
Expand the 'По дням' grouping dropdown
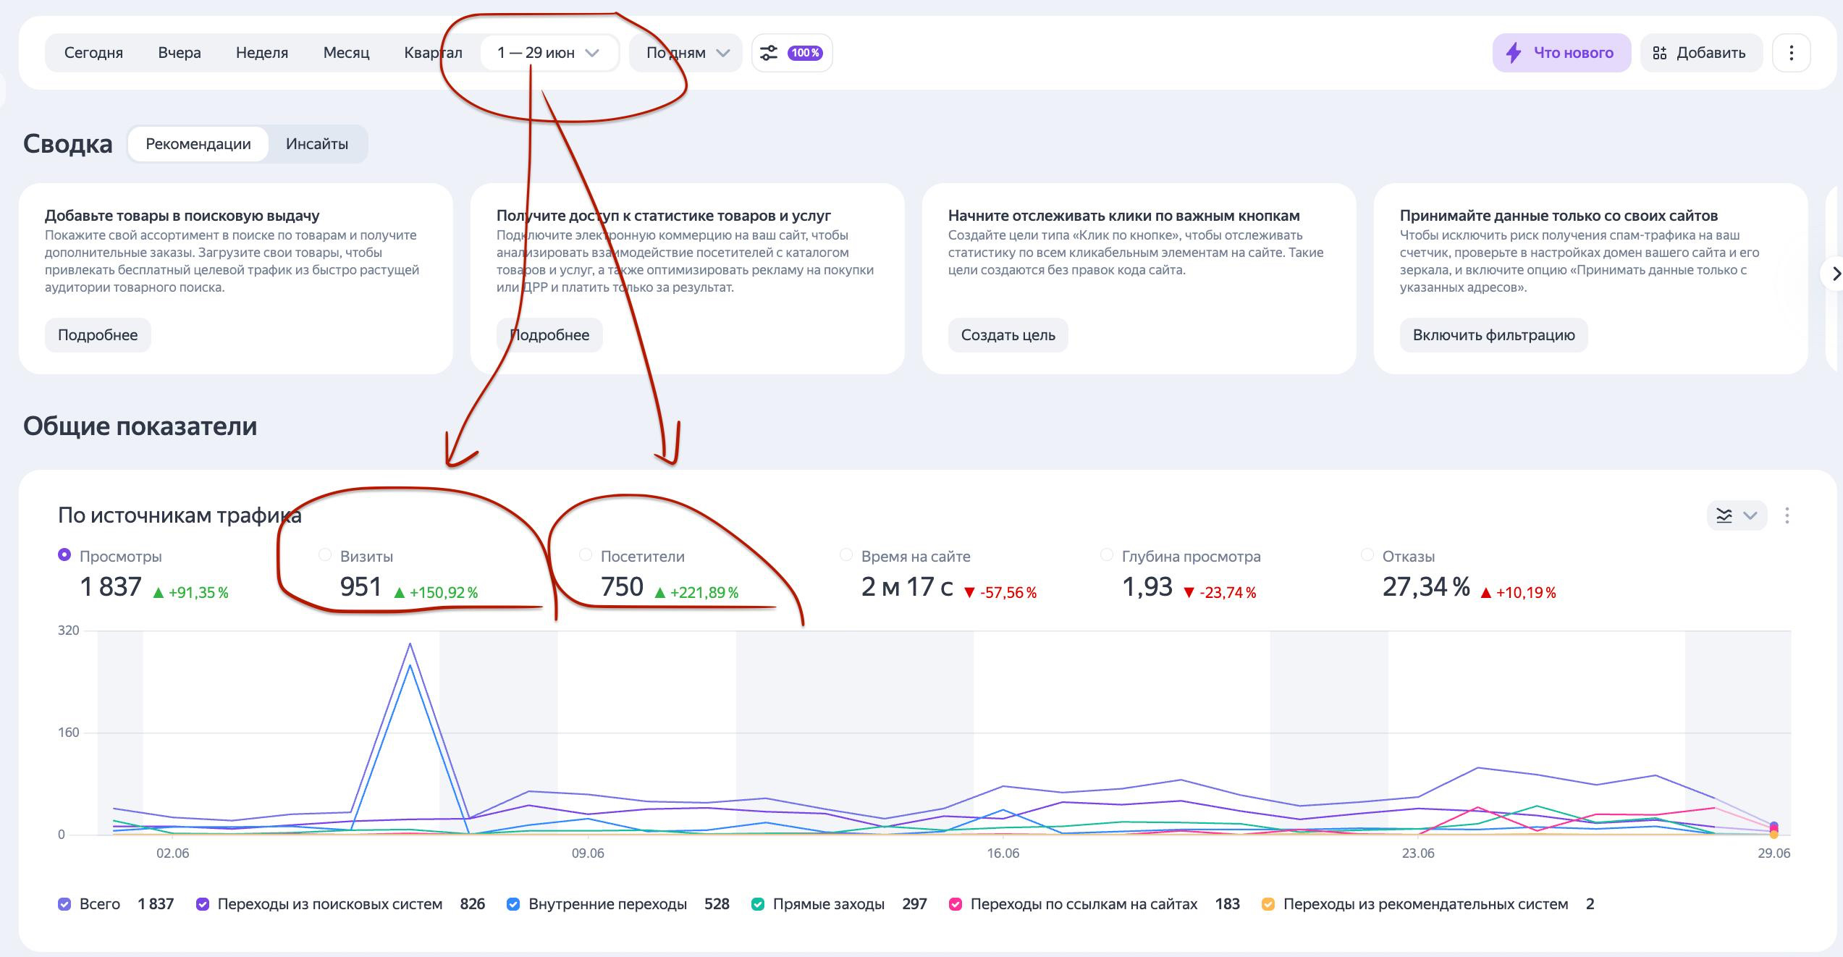pos(686,53)
